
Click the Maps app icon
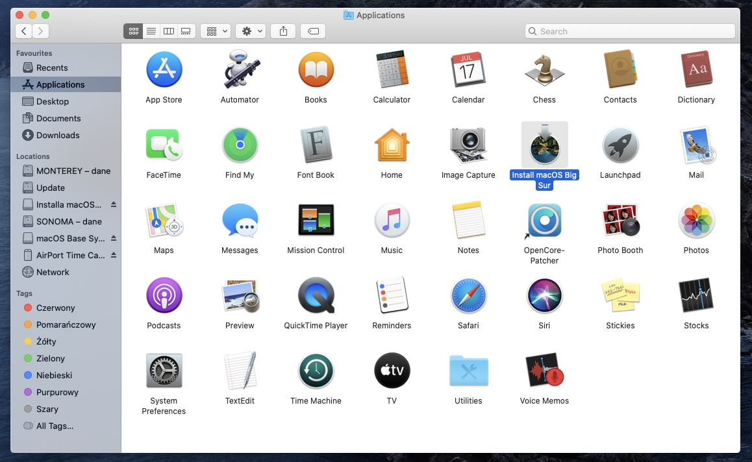pyautogui.click(x=164, y=221)
